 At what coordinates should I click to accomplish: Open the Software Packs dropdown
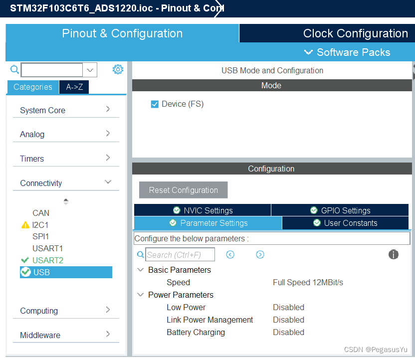point(347,52)
